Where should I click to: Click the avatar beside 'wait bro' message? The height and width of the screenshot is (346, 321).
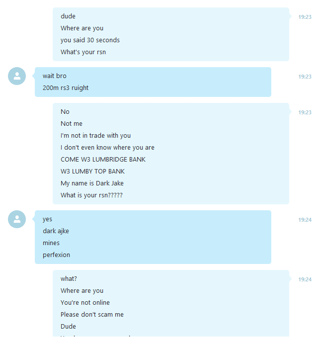click(x=17, y=76)
